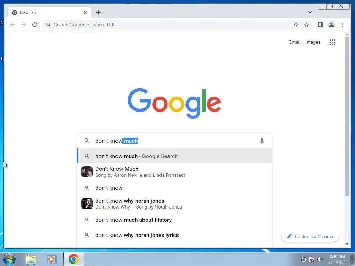Open the Windows Start menu
Image resolution: width=355 pixels, height=266 pixels.
pos(9,259)
